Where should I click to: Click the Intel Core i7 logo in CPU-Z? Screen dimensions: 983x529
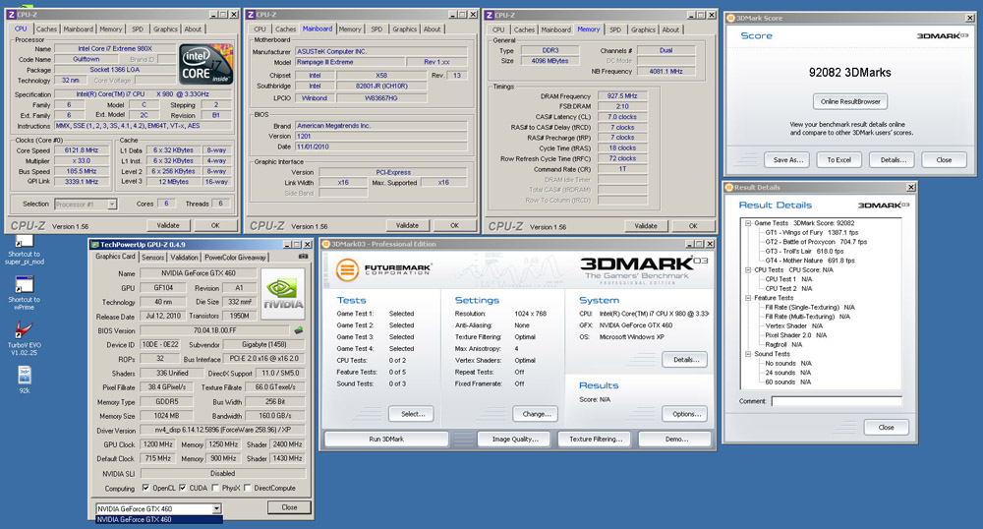205,64
